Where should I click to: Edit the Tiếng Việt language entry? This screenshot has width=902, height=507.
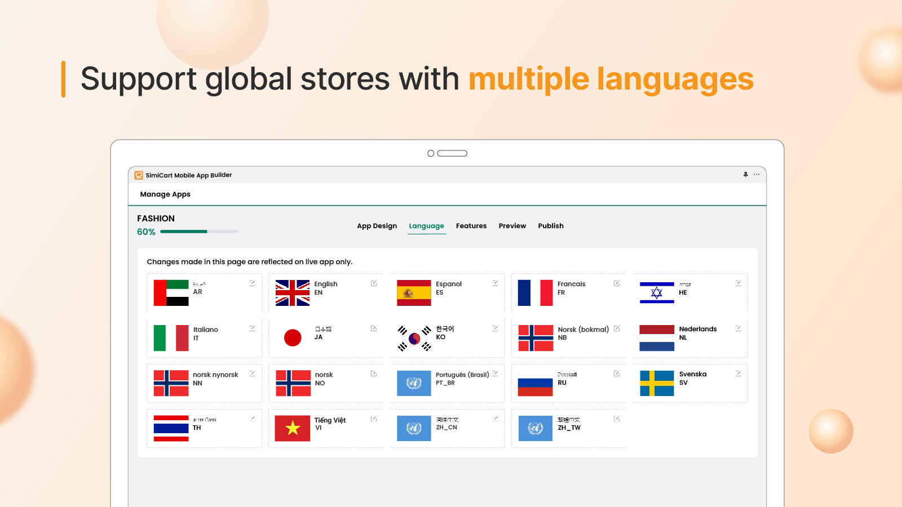[x=374, y=419]
